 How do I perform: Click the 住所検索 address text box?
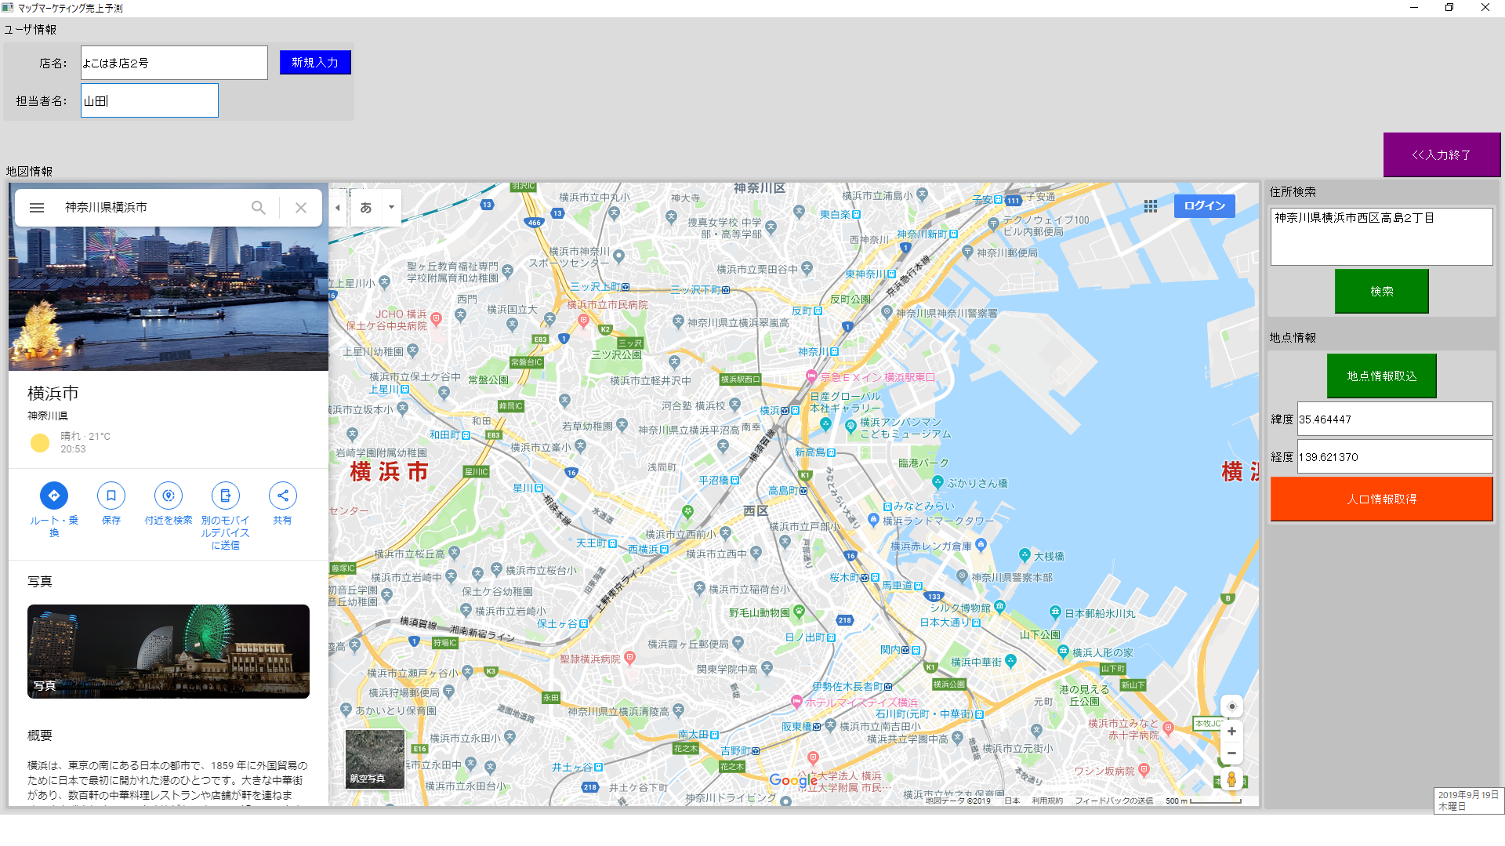click(1382, 237)
